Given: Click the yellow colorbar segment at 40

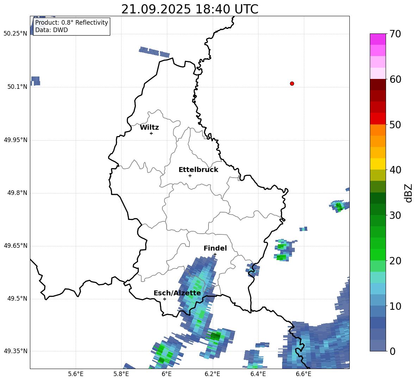Looking at the screenshot, I should point(378,164).
